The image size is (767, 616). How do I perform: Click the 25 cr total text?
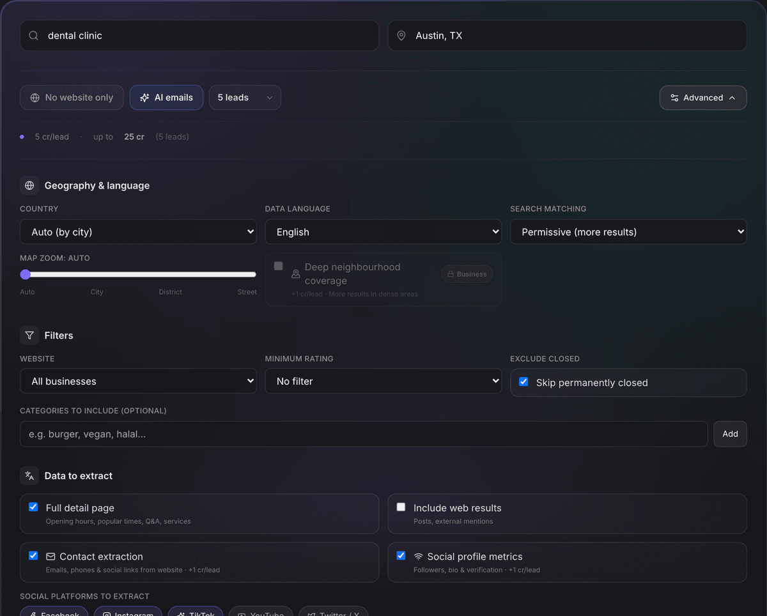(134, 137)
